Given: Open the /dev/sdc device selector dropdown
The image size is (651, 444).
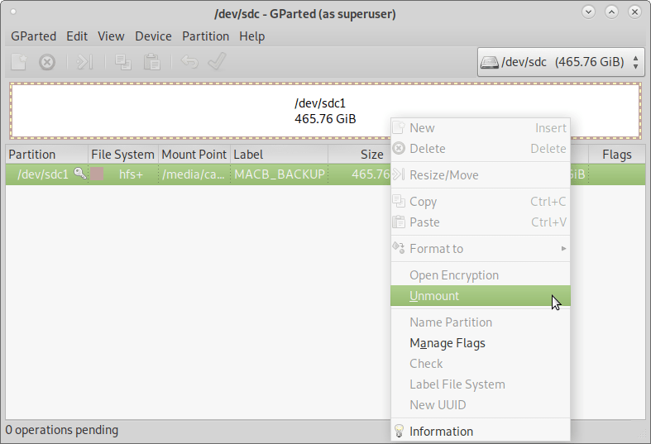Looking at the screenshot, I should coord(561,62).
